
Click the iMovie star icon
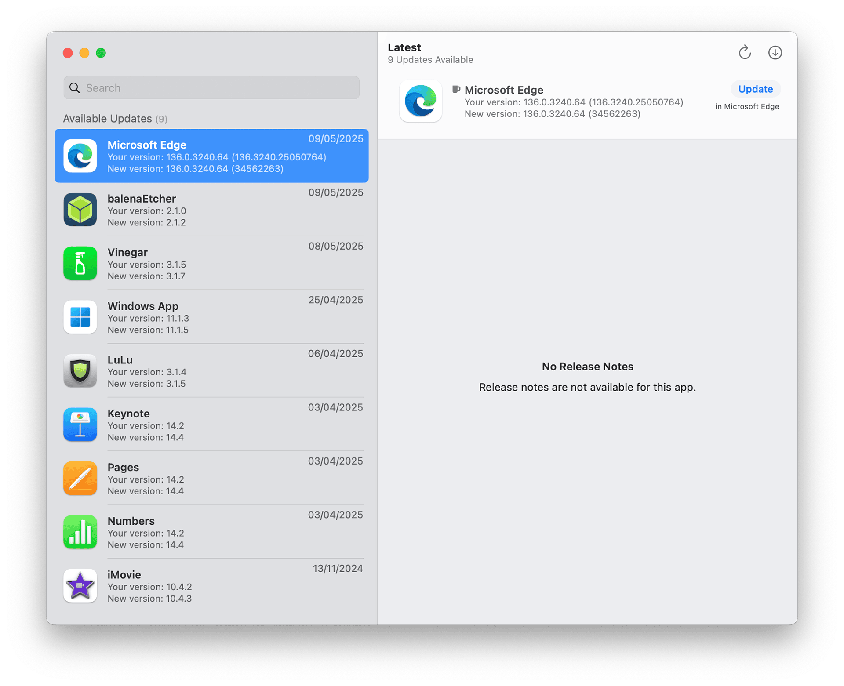80,586
